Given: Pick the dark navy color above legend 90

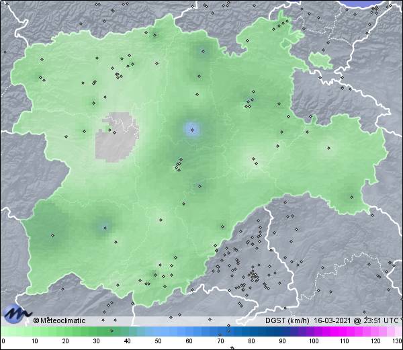Looking at the screenshot, I should pos(282,332).
